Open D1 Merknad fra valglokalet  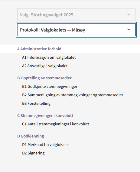(x=45, y=144)
